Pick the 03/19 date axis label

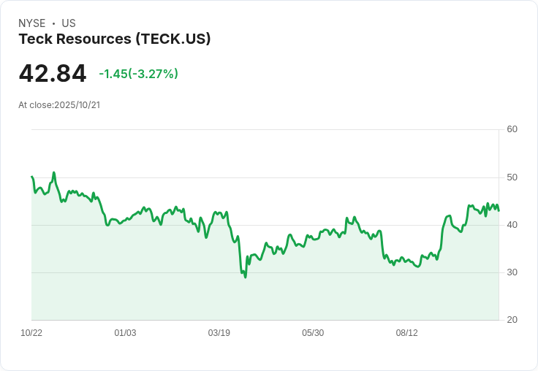219,333
